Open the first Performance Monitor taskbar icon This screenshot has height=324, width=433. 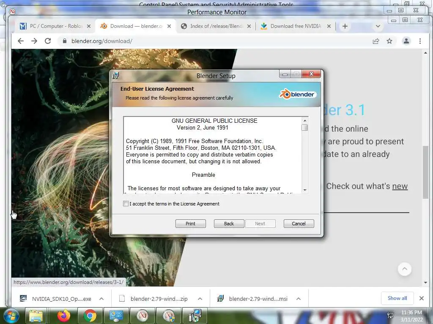tap(143, 316)
